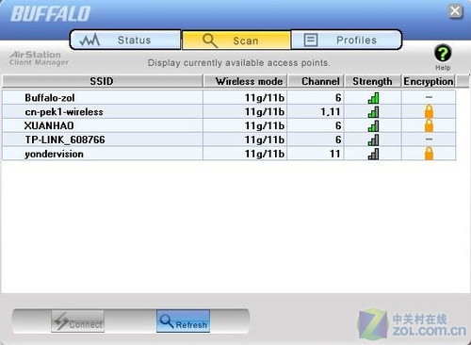
Task: Click the Connect button
Action: point(77,321)
